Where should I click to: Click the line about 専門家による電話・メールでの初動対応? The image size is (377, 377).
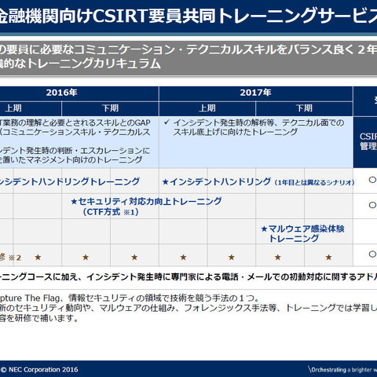[x=188, y=277]
